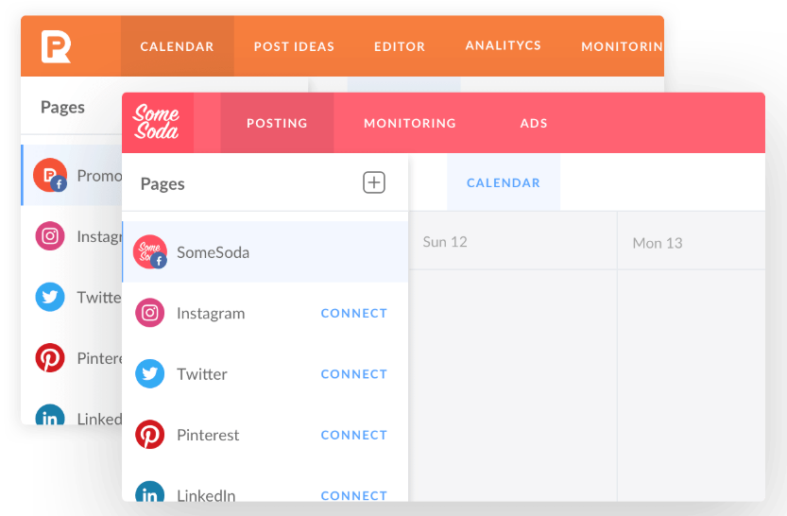Click the Instagram icon in front panel
Viewport: 787px width, 516px height.
(149, 313)
